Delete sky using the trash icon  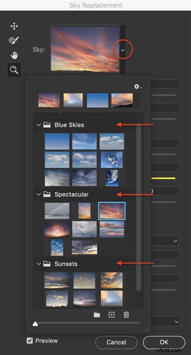click(x=126, y=315)
